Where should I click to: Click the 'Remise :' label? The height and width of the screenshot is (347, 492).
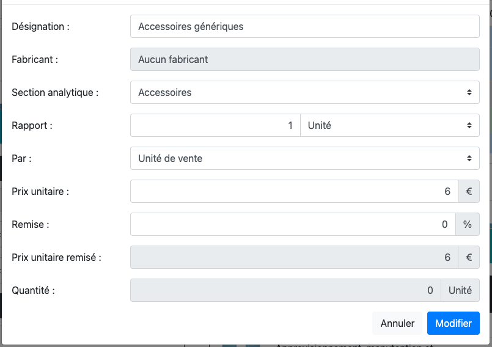click(31, 224)
